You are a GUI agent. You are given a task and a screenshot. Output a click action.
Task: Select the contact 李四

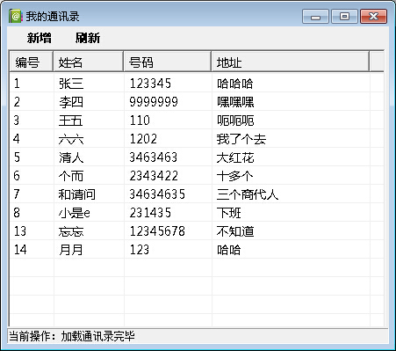click(71, 102)
